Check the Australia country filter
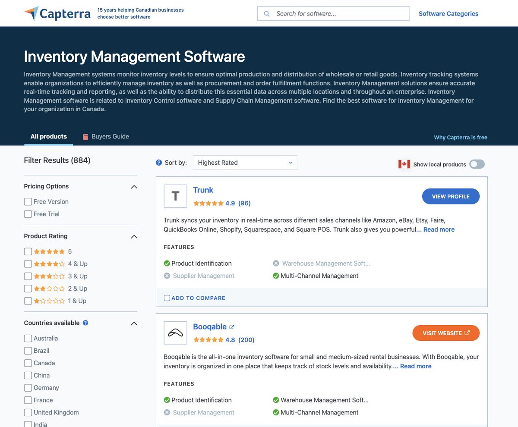Screen dimensions: 518x427 pyautogui.click(x=28, y=338)
